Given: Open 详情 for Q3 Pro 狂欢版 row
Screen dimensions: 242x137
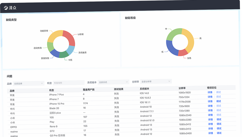Looking at the screenshot, I should tap(211, 133).
